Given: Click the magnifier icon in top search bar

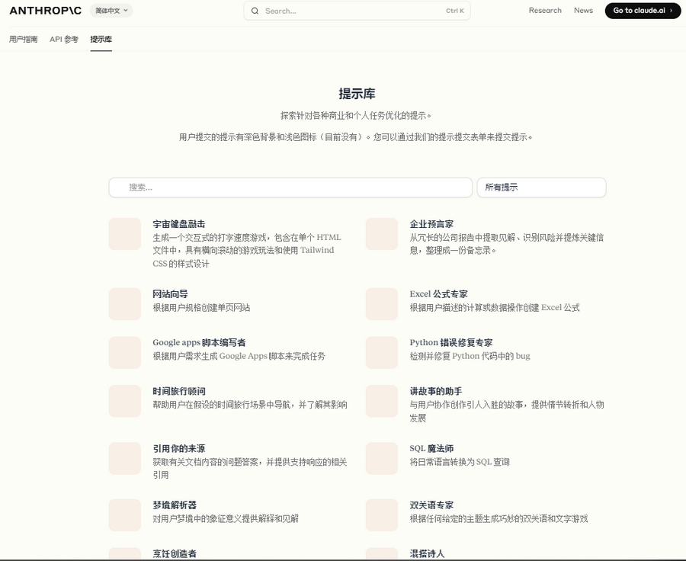Looking at the screenshot, I should (255, 11).
